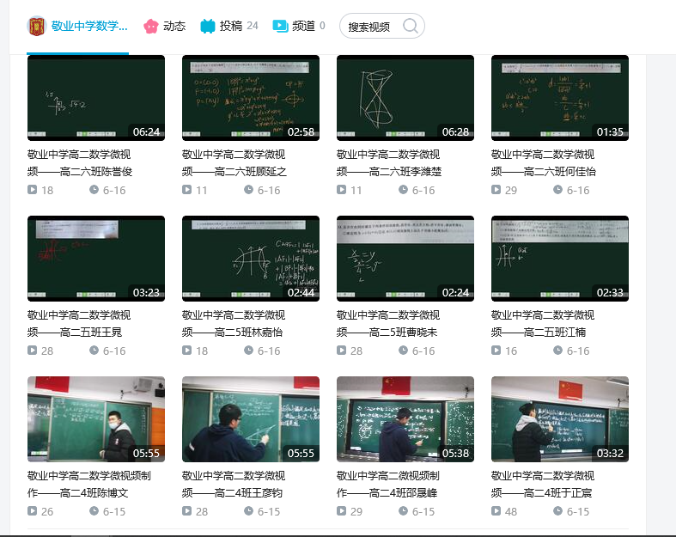
Task: Open the 高二六班何佳怡 video title
Action: coord(543,162)
